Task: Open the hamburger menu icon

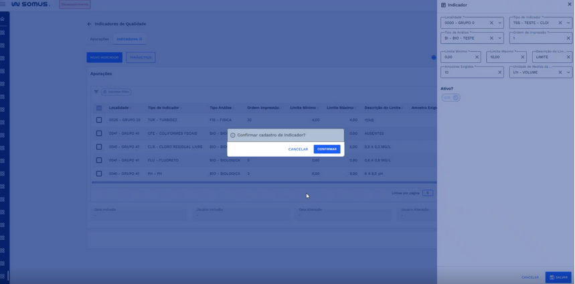Action: (x=3, y=4)
